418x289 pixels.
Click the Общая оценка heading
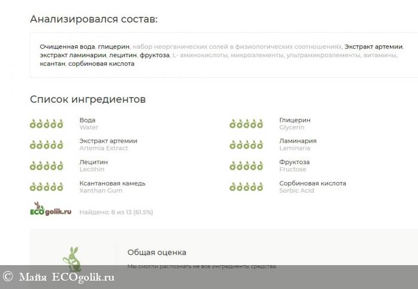[156, 252]
